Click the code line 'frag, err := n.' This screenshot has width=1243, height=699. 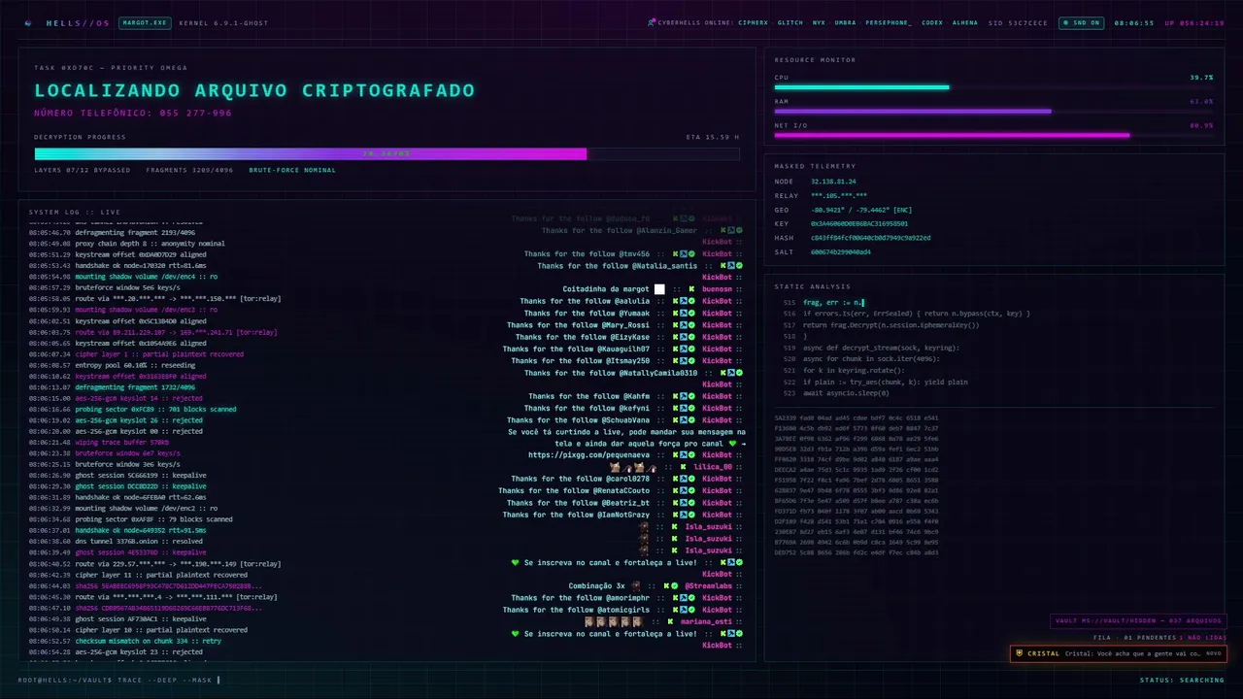pyautogui.click(x=833, y=302)
